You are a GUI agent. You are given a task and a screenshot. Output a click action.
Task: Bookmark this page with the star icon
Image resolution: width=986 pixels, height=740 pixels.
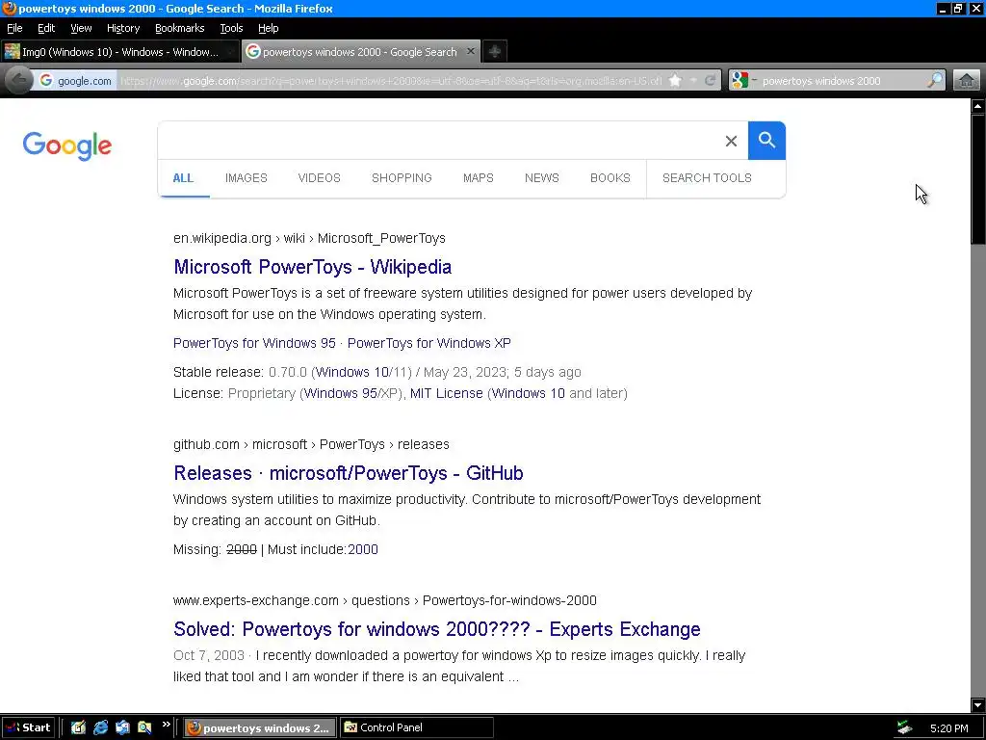[675, 81]
